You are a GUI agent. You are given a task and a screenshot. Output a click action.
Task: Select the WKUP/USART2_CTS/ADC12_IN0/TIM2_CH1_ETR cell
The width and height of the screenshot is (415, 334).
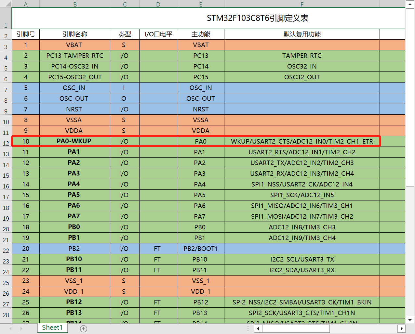click(302, 141)
